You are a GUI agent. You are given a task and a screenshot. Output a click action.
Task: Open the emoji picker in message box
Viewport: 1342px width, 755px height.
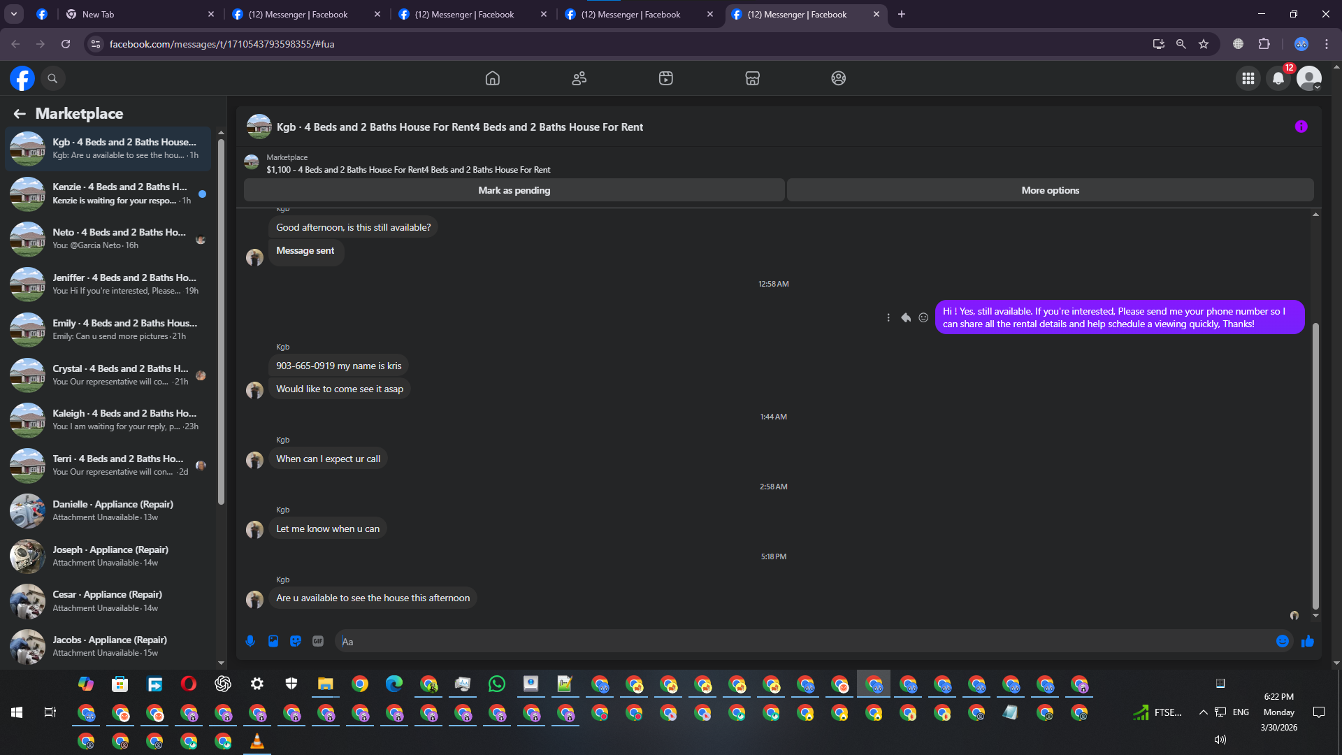1282,641
